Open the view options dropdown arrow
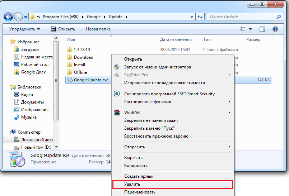The image size is (289, 196). pos(251,29)
